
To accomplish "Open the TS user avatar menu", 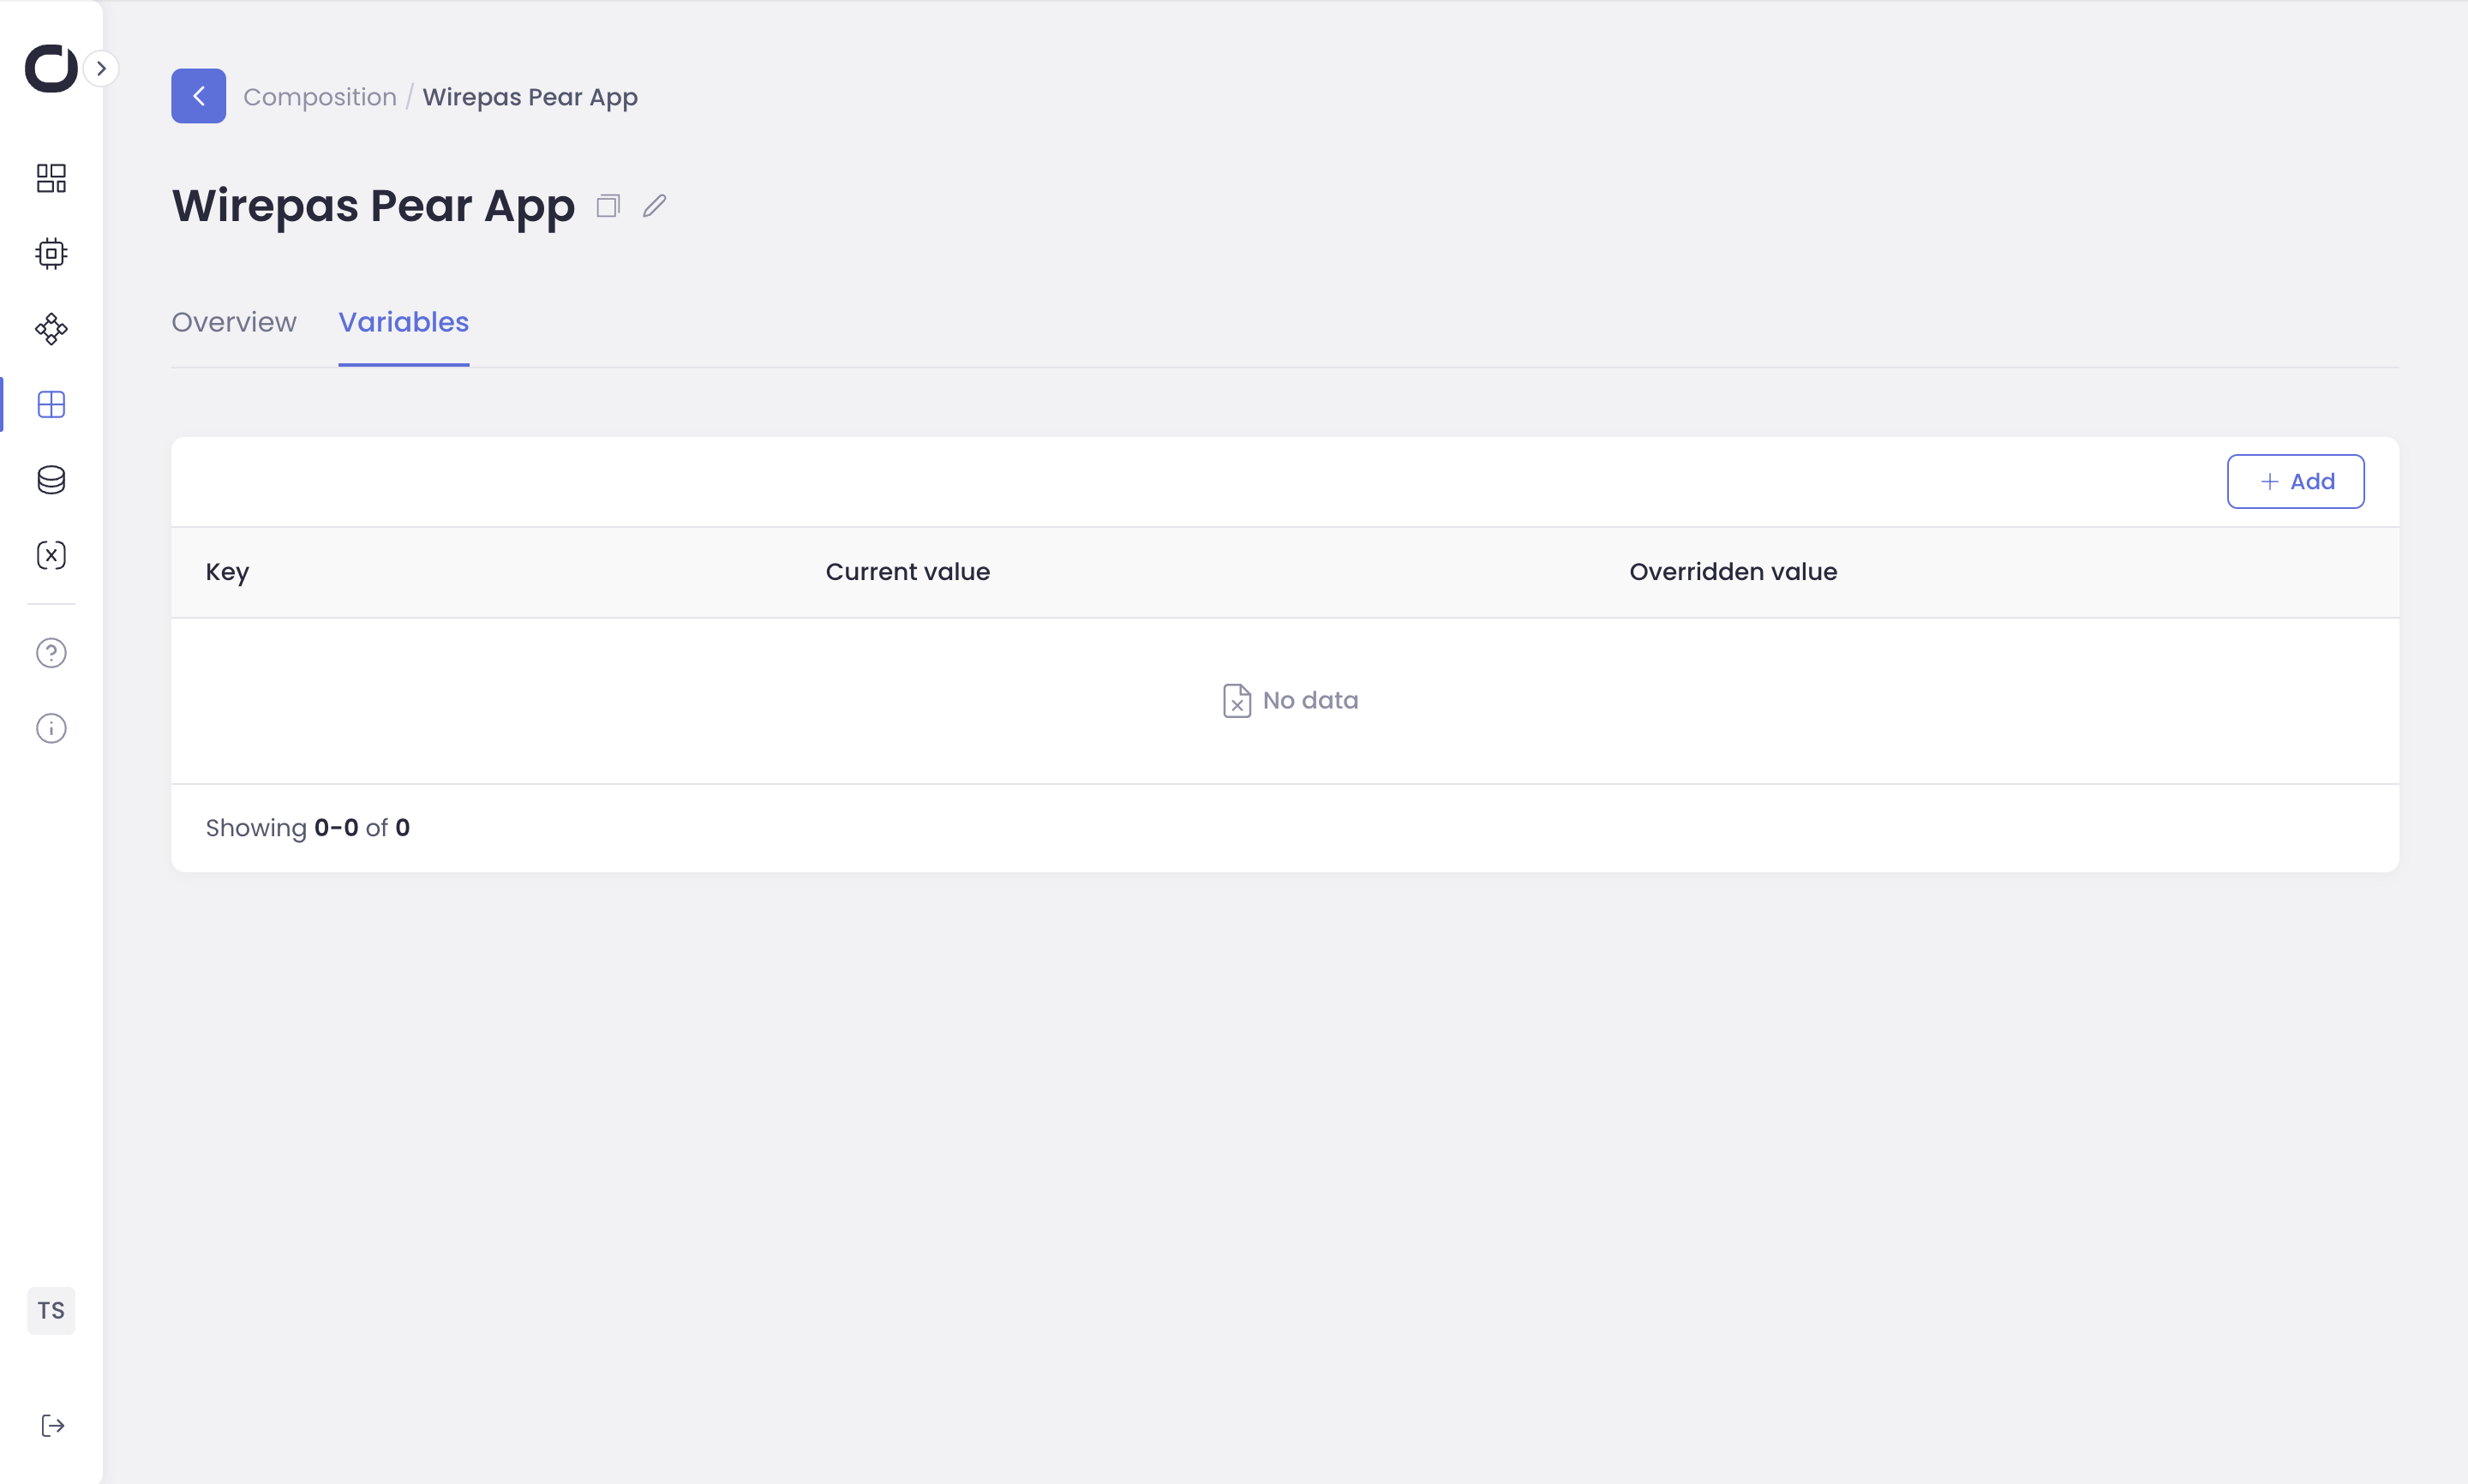I will click(x=51, y=1310).
